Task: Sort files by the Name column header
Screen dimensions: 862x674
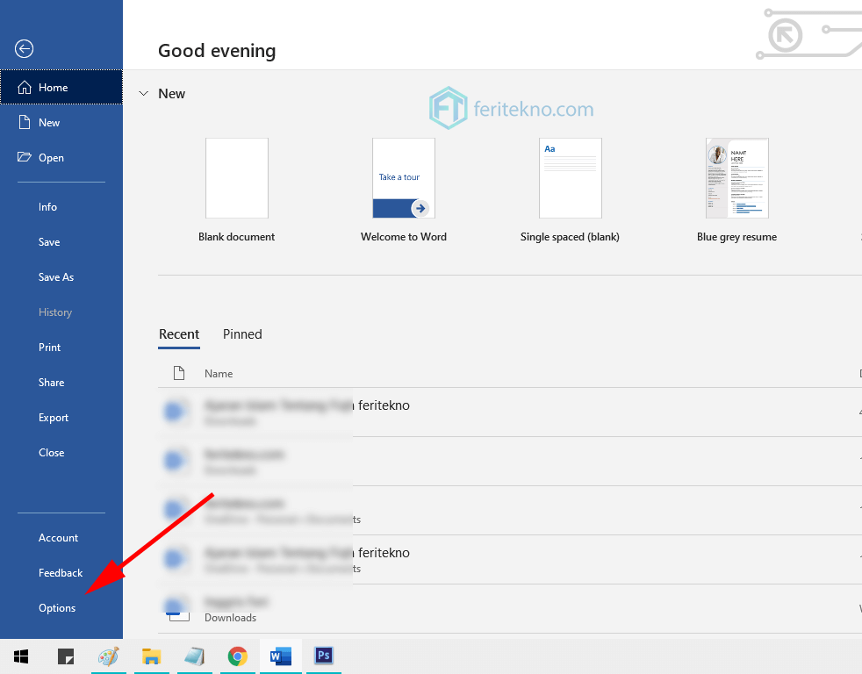Action: tap(219, 374)
